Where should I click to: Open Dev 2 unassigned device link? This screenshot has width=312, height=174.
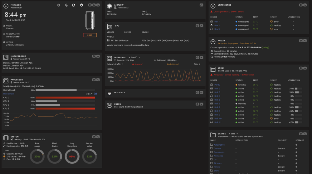tap(217, 26)
